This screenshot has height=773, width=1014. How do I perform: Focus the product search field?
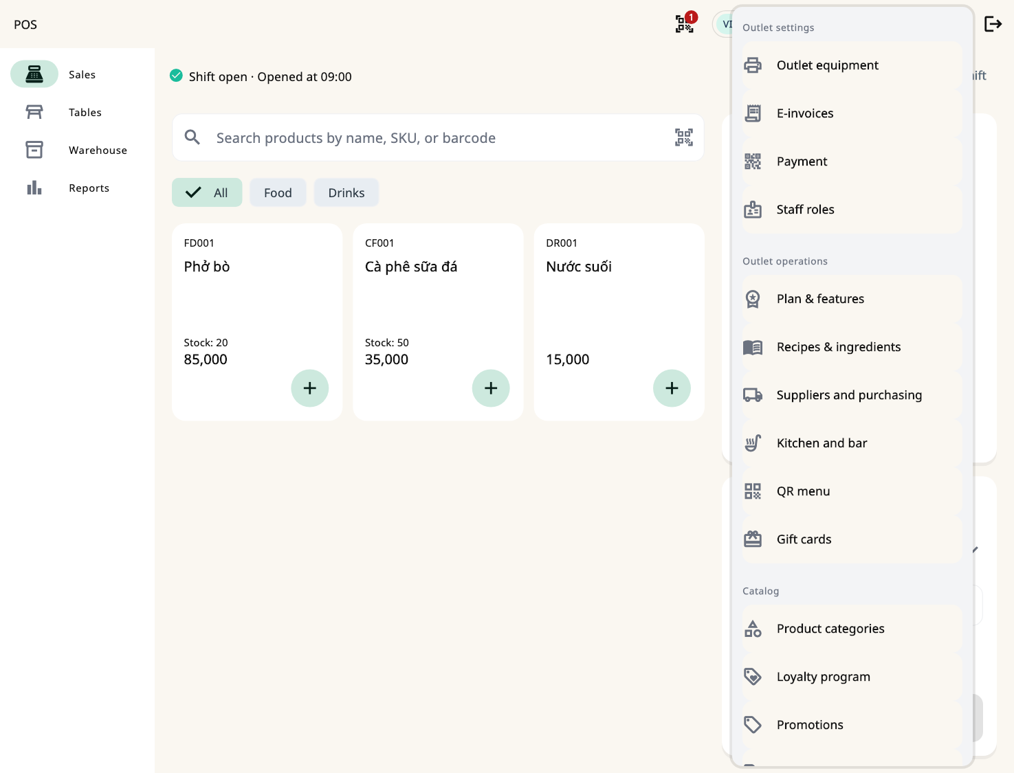(438, 137)
